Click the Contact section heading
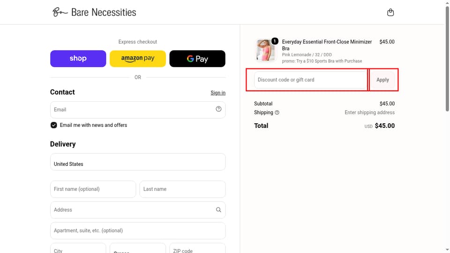 tap(62, 92)
